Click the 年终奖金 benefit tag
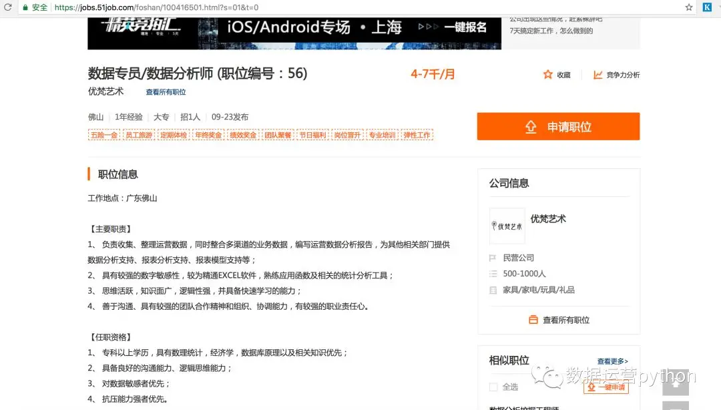This screenshot has width=721, height=410. (x=208, y=135)
